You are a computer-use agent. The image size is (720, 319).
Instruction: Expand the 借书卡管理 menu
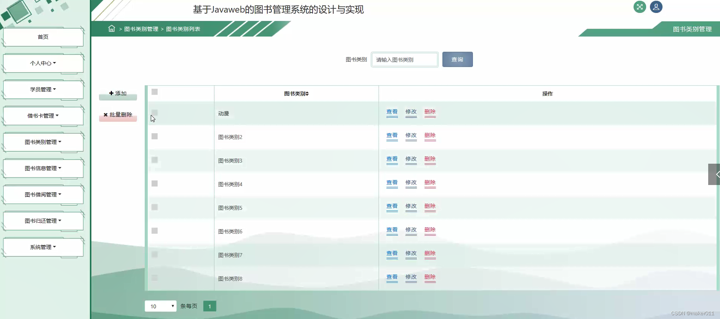(x=43, y=116)
